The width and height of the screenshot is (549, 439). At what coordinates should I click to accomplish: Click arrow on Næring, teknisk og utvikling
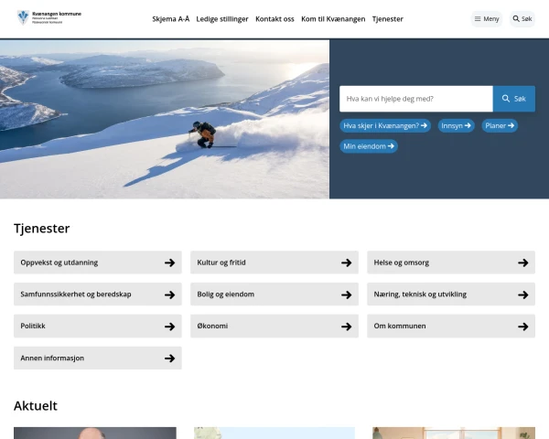(523, 294)
